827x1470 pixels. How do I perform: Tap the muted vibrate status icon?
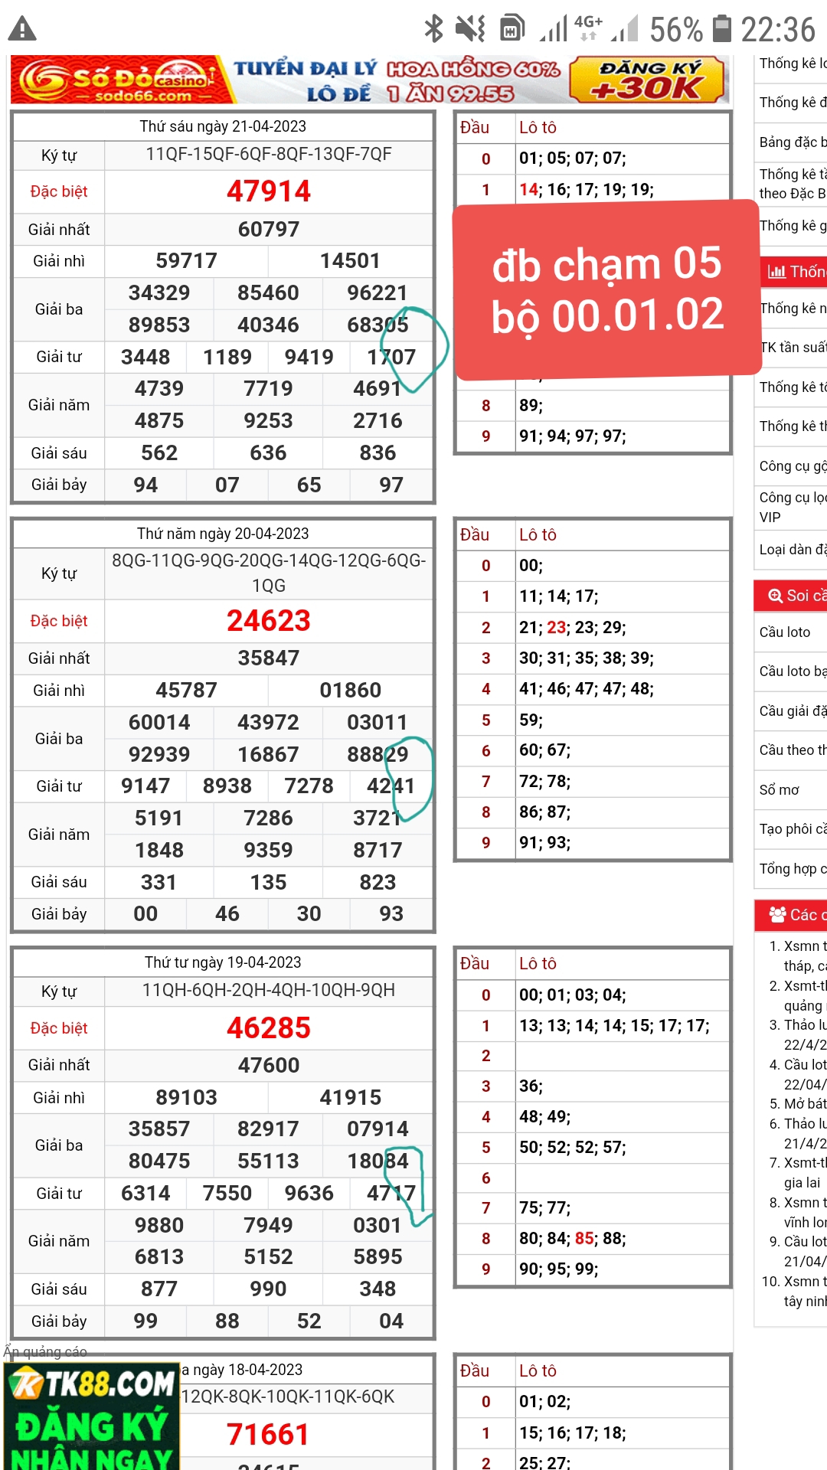click(x=470, y=28)
